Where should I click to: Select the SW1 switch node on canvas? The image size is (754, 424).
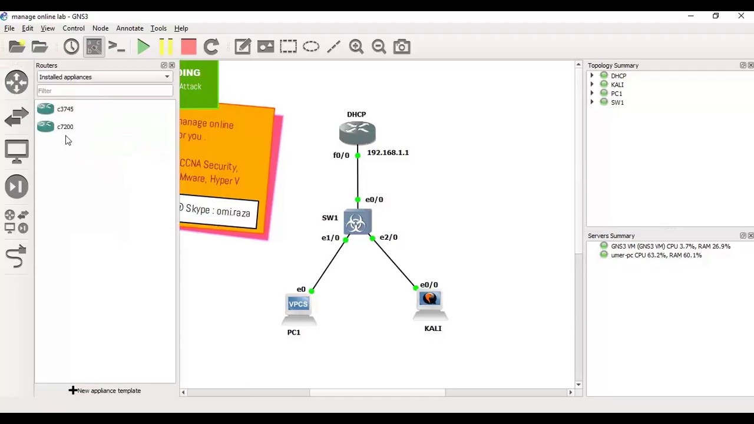357,223
